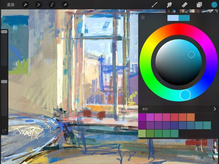Pick the teal current color swatch
This screenshot has height=164, width=219.
pyautogui.click(x=184, y=18)
